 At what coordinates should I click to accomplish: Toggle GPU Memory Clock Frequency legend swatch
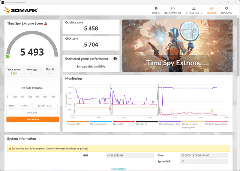(193, 122)
